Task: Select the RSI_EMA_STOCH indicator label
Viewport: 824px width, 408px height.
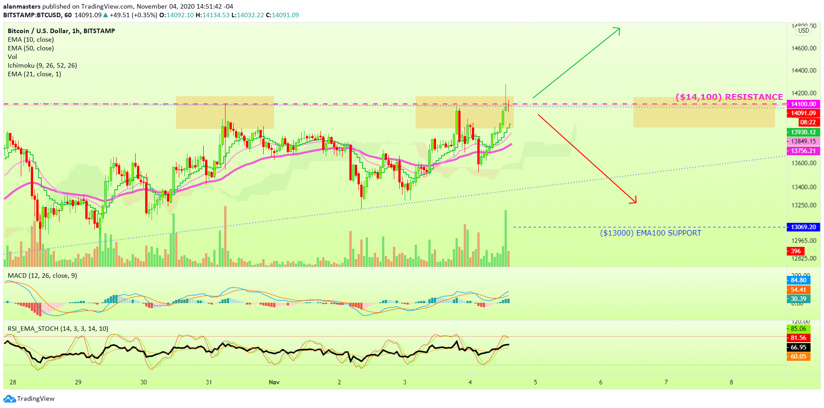Action: [x=58, y=329]
